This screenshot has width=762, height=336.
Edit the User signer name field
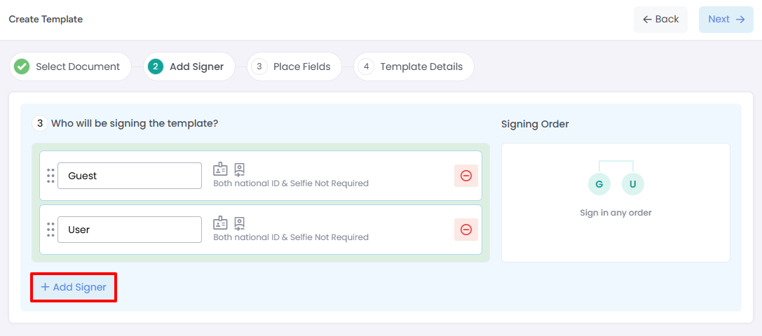(129, 230)
